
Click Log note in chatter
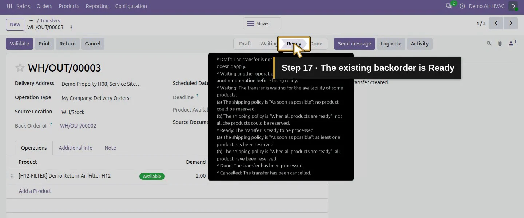391,44
